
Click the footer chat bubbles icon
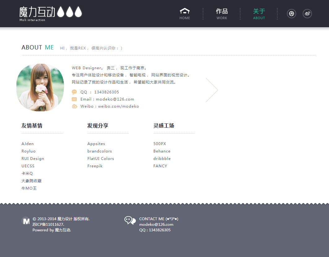[130, 221]
